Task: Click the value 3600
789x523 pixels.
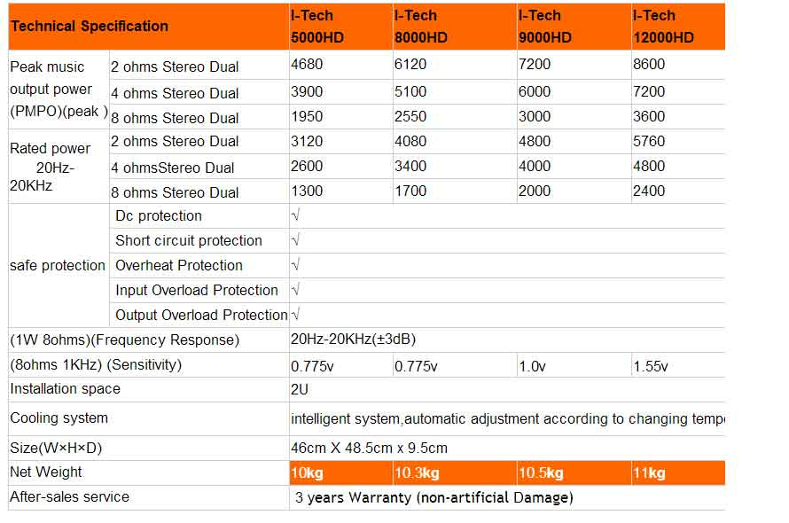Action: (x=649, y=116)
